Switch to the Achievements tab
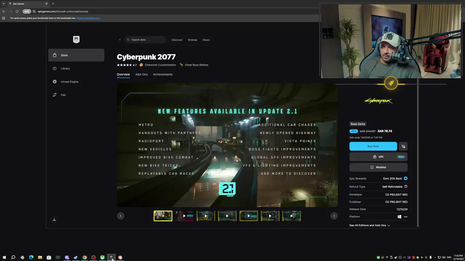465x261 pixels. click(x=163, y=74)
